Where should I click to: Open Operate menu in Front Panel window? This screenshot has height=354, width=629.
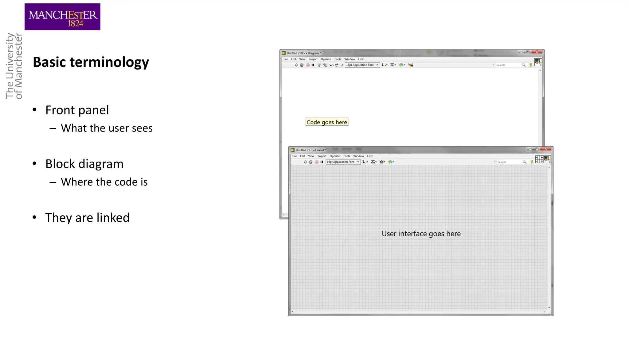coord(335,156)
